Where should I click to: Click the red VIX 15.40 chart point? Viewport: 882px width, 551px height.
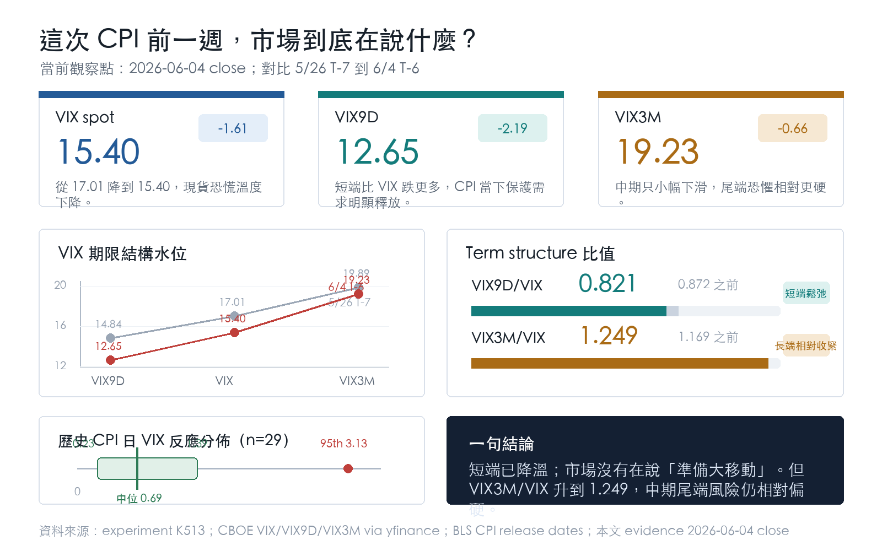[x=234, y=332]
